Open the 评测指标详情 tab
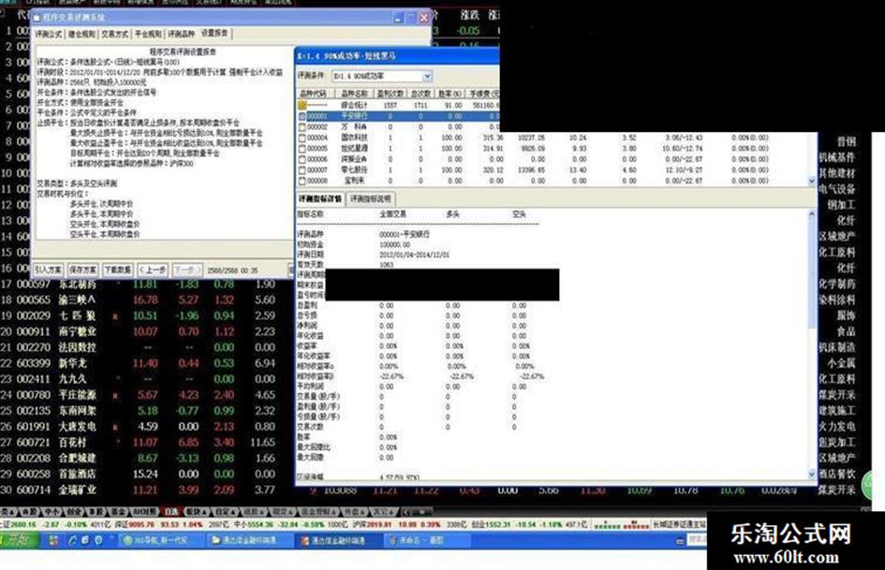The width and height of the screenshot is (885, 570). tap(320, 198)
